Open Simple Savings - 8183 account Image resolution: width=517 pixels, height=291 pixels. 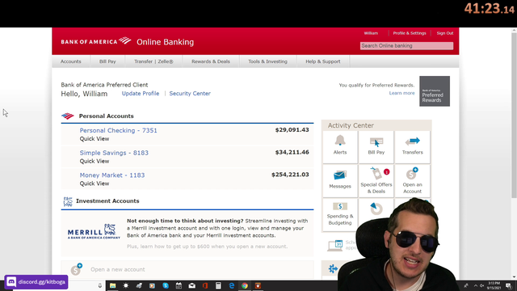coord(114,153)
